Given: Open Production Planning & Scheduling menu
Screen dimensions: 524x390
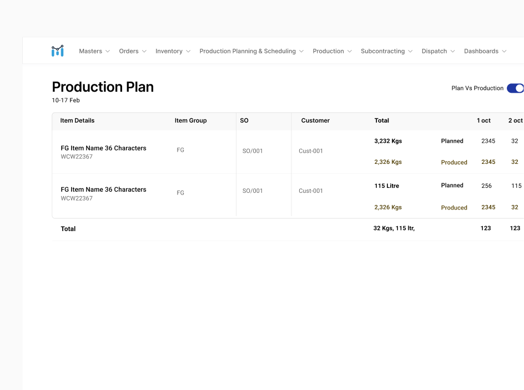Looking at the screenshot, I should (x=248, y=51).
